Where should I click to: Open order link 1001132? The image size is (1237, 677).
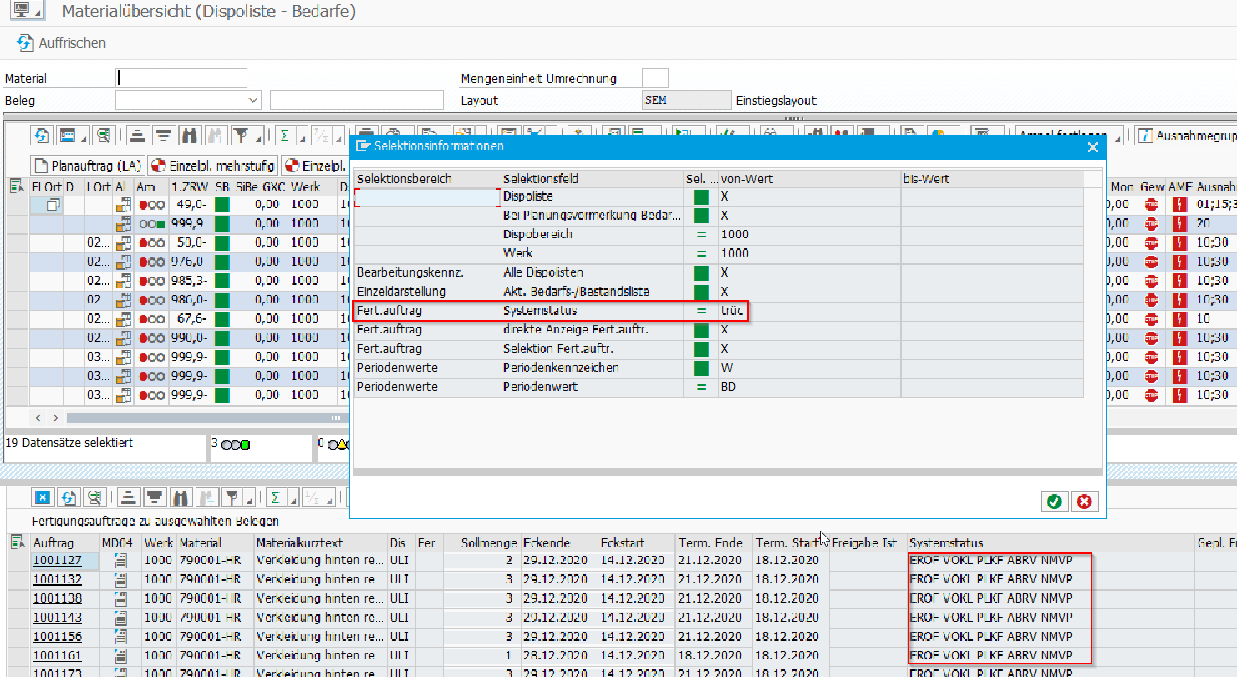coord(57,579)
